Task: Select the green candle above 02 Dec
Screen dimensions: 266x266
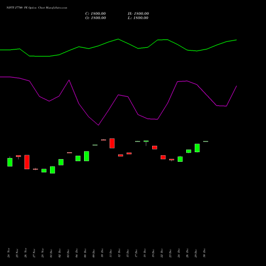Action: coord(61,162)
